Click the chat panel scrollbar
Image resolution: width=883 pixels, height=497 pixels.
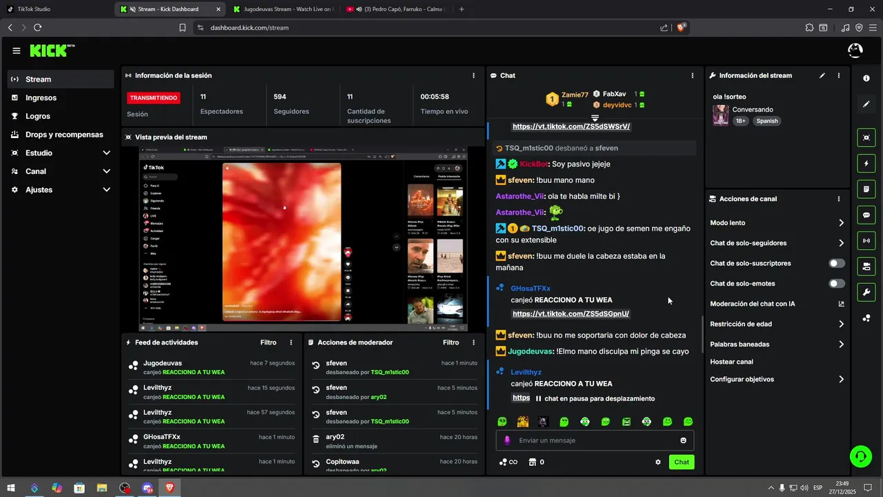point(703,333)
